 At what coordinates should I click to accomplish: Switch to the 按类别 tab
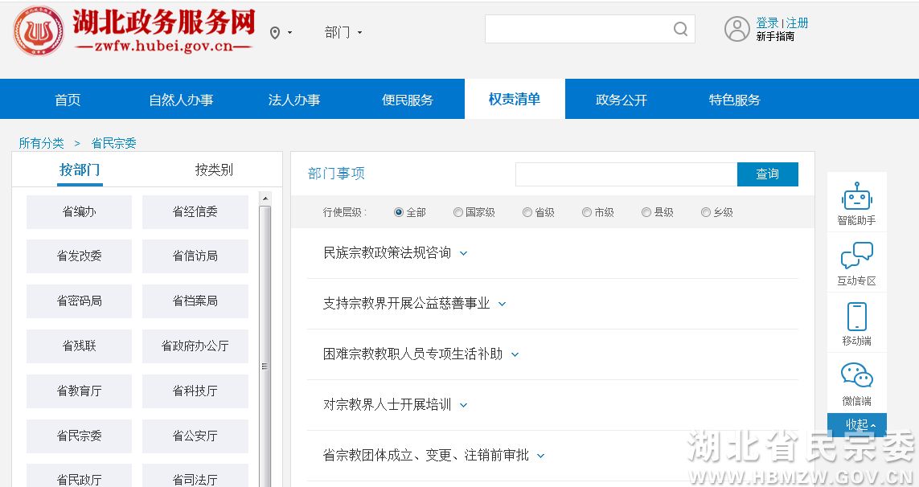pos(214,170)
